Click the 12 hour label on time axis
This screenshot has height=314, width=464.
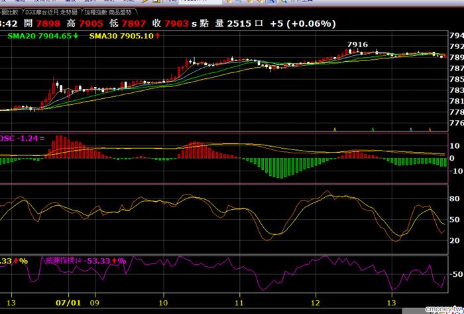pos(316,303)
